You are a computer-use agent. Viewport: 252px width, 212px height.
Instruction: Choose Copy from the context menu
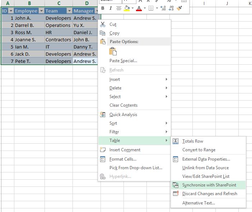pos(115,33)
